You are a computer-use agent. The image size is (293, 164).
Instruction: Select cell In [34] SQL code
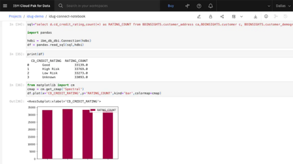pos(159,35)
